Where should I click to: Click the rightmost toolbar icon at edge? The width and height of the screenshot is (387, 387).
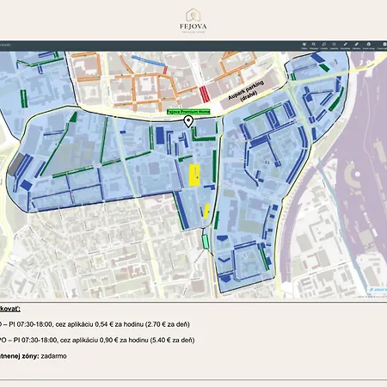[x=384, y=44]
